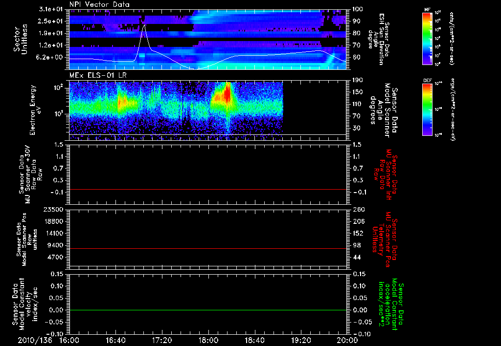The width and height of the screenshot is (501, 346).
Task: Click the '9400' scanner position tick
Action: point(55,245)
